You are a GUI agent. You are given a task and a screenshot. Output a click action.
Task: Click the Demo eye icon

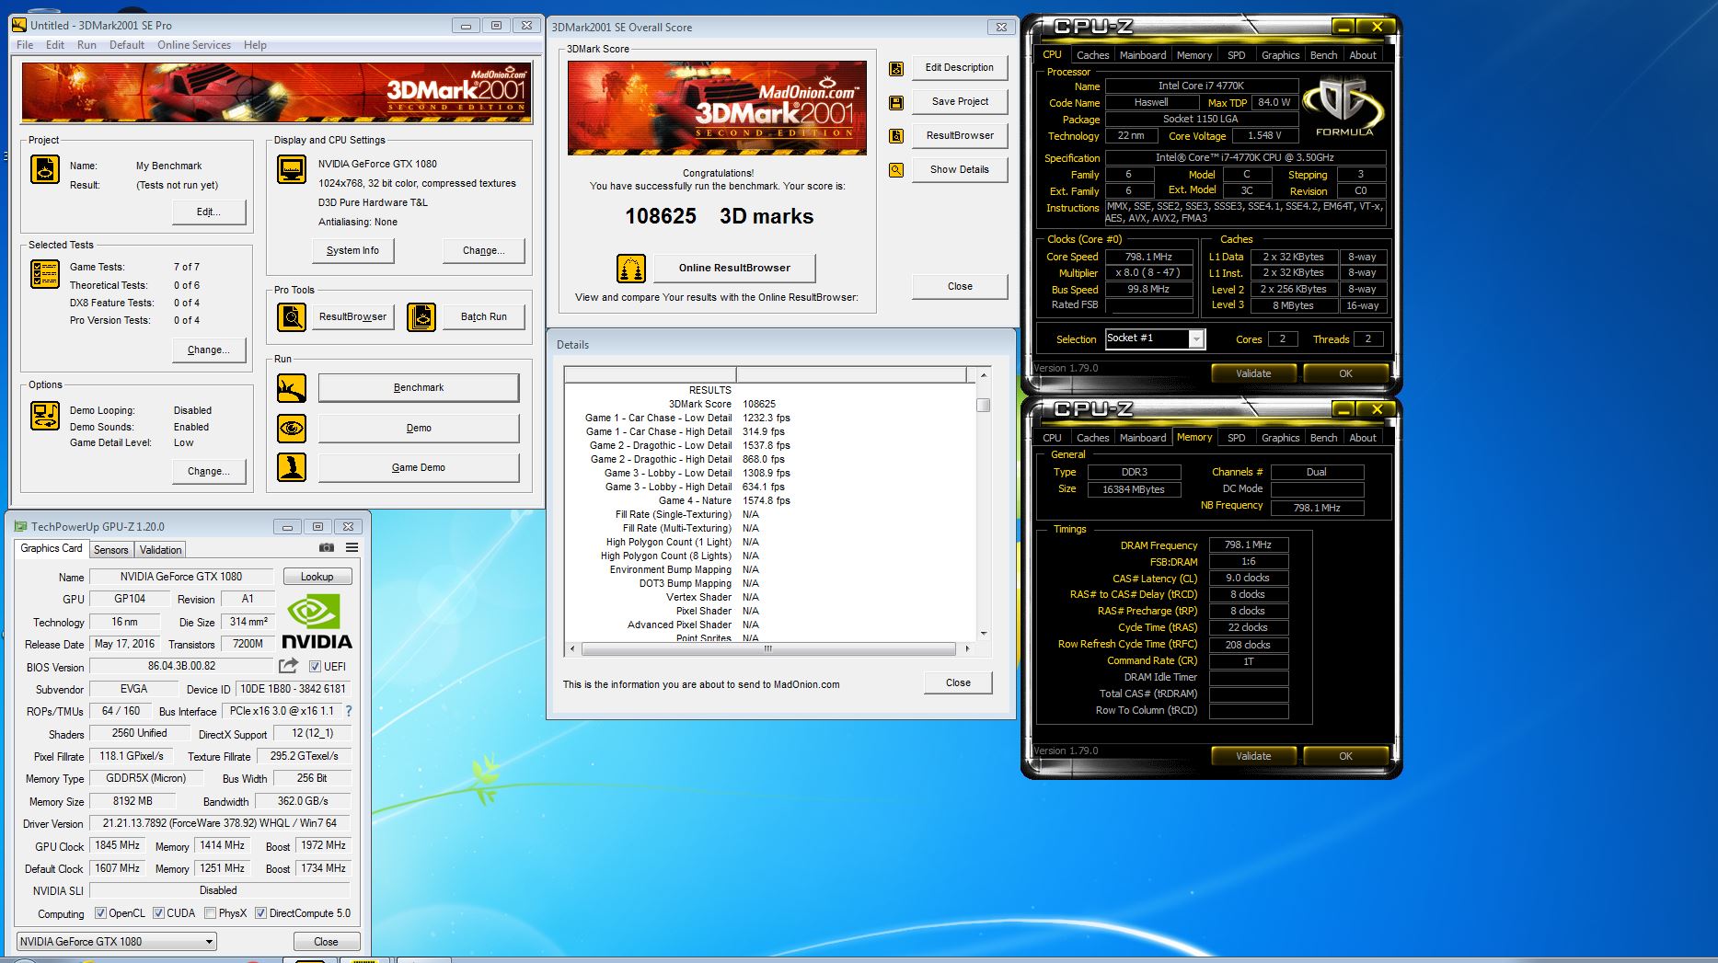[x=292, y=429]
